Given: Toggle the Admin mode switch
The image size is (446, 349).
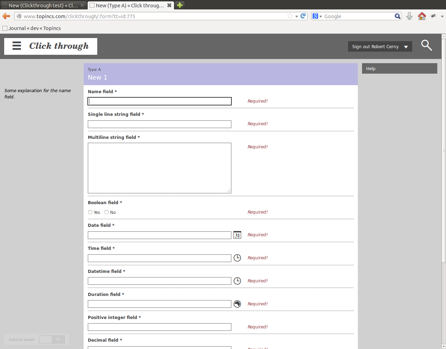Looking at the screenshot, I should click(x=52, y=340).
